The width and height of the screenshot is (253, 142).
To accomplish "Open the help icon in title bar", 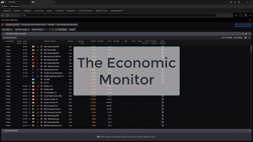I will (239, 2).
